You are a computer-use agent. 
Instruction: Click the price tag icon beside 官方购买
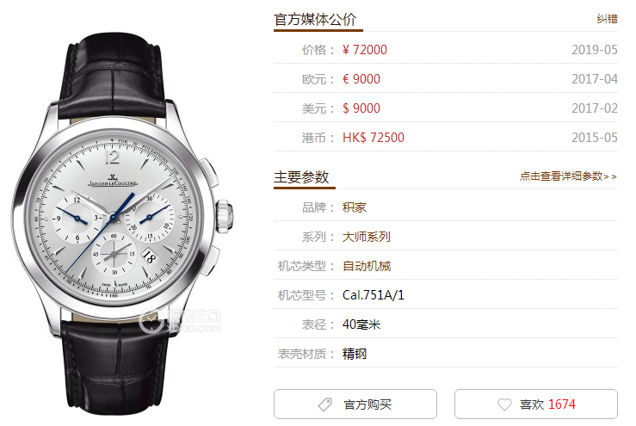pos(325,404)
